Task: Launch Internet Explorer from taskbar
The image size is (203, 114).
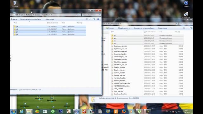Action: 21,111
